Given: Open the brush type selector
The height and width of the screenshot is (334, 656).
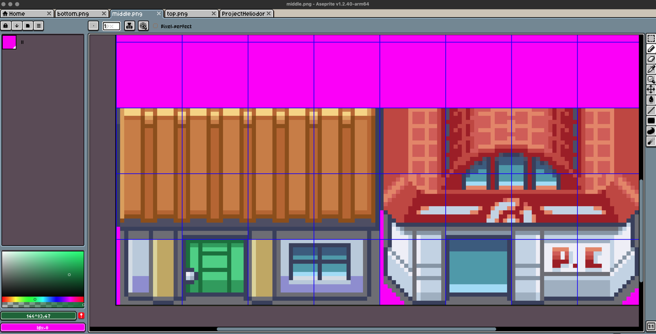Looking at the screenshot, I should coord(93,26).
